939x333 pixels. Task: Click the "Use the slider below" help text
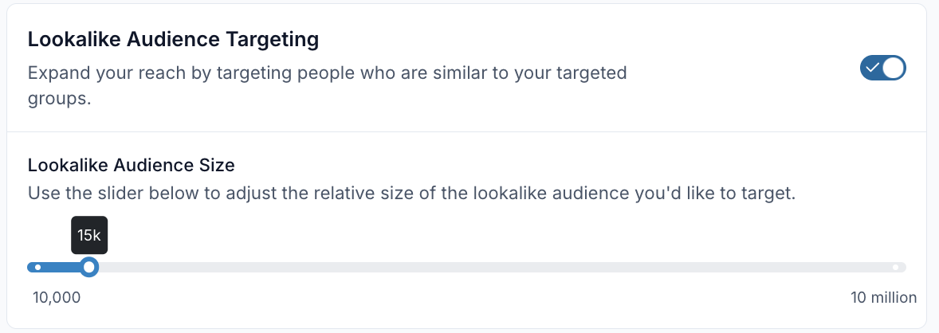pyautogui.click(x=411, y=193)
